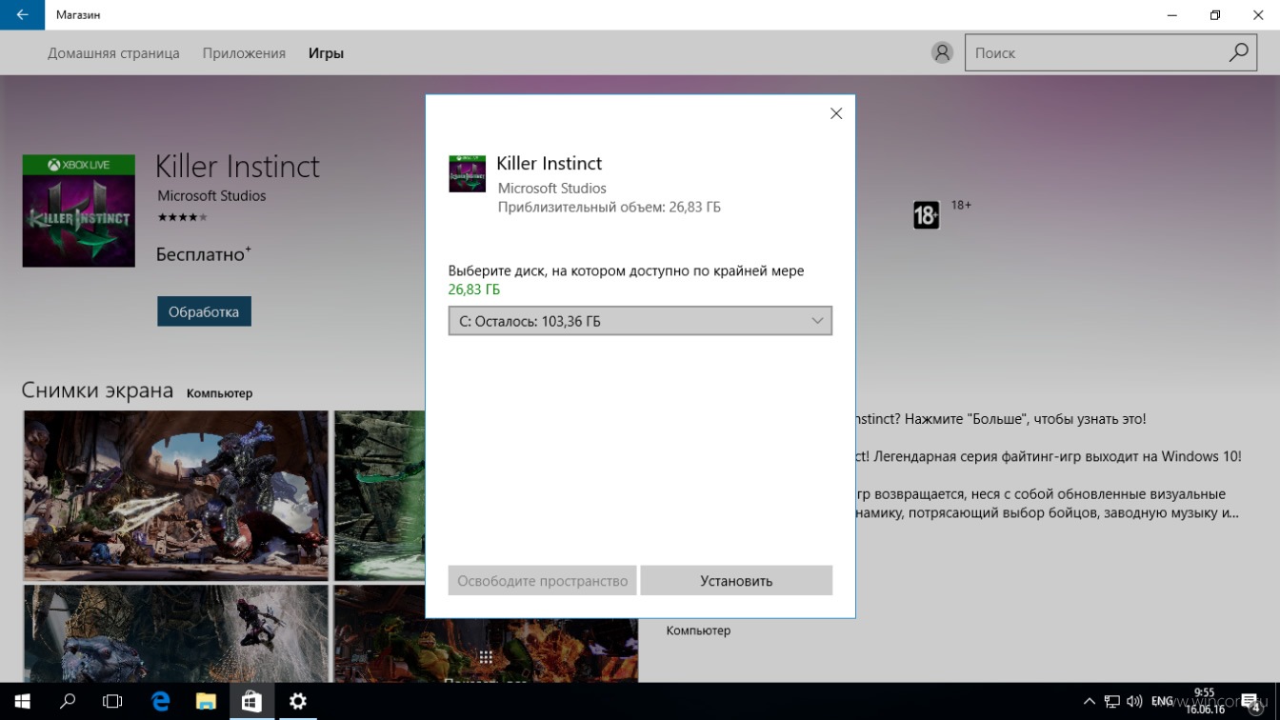Select Компьютер next to Снимки экрана
The height and width of the screenshot is (720, 1280).
[219, 393]
